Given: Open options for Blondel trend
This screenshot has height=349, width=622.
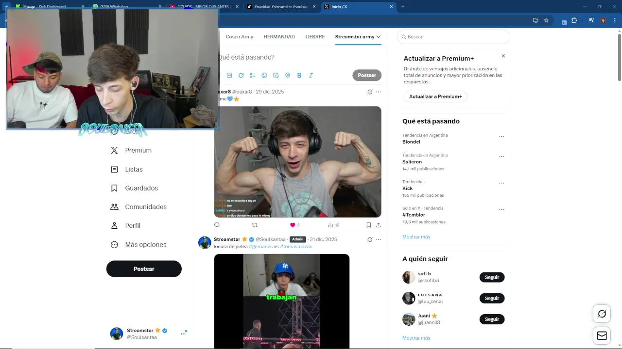Looking at the screenshot, I should point(501,137).
